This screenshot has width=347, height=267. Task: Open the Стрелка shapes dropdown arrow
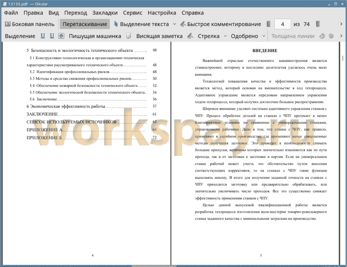(x=225, y=36)
